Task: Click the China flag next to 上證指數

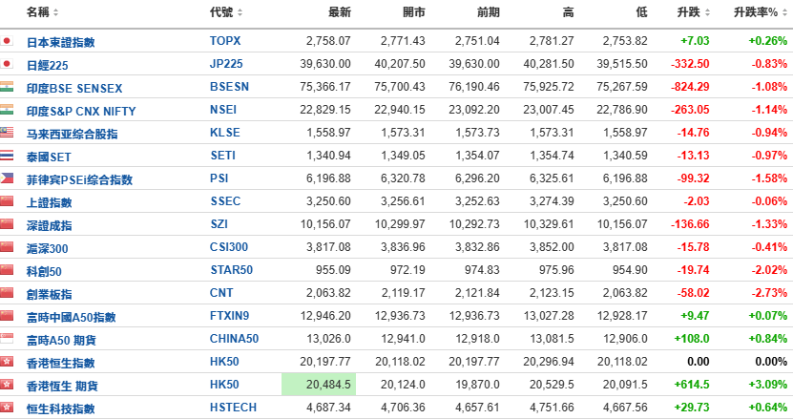Action: point(7,201)
